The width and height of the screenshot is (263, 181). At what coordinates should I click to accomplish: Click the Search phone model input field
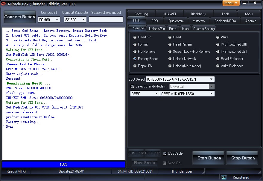106,19
